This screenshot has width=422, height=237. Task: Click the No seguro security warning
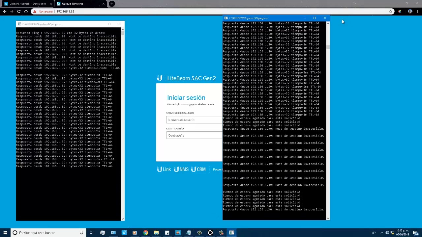[43, 11]
